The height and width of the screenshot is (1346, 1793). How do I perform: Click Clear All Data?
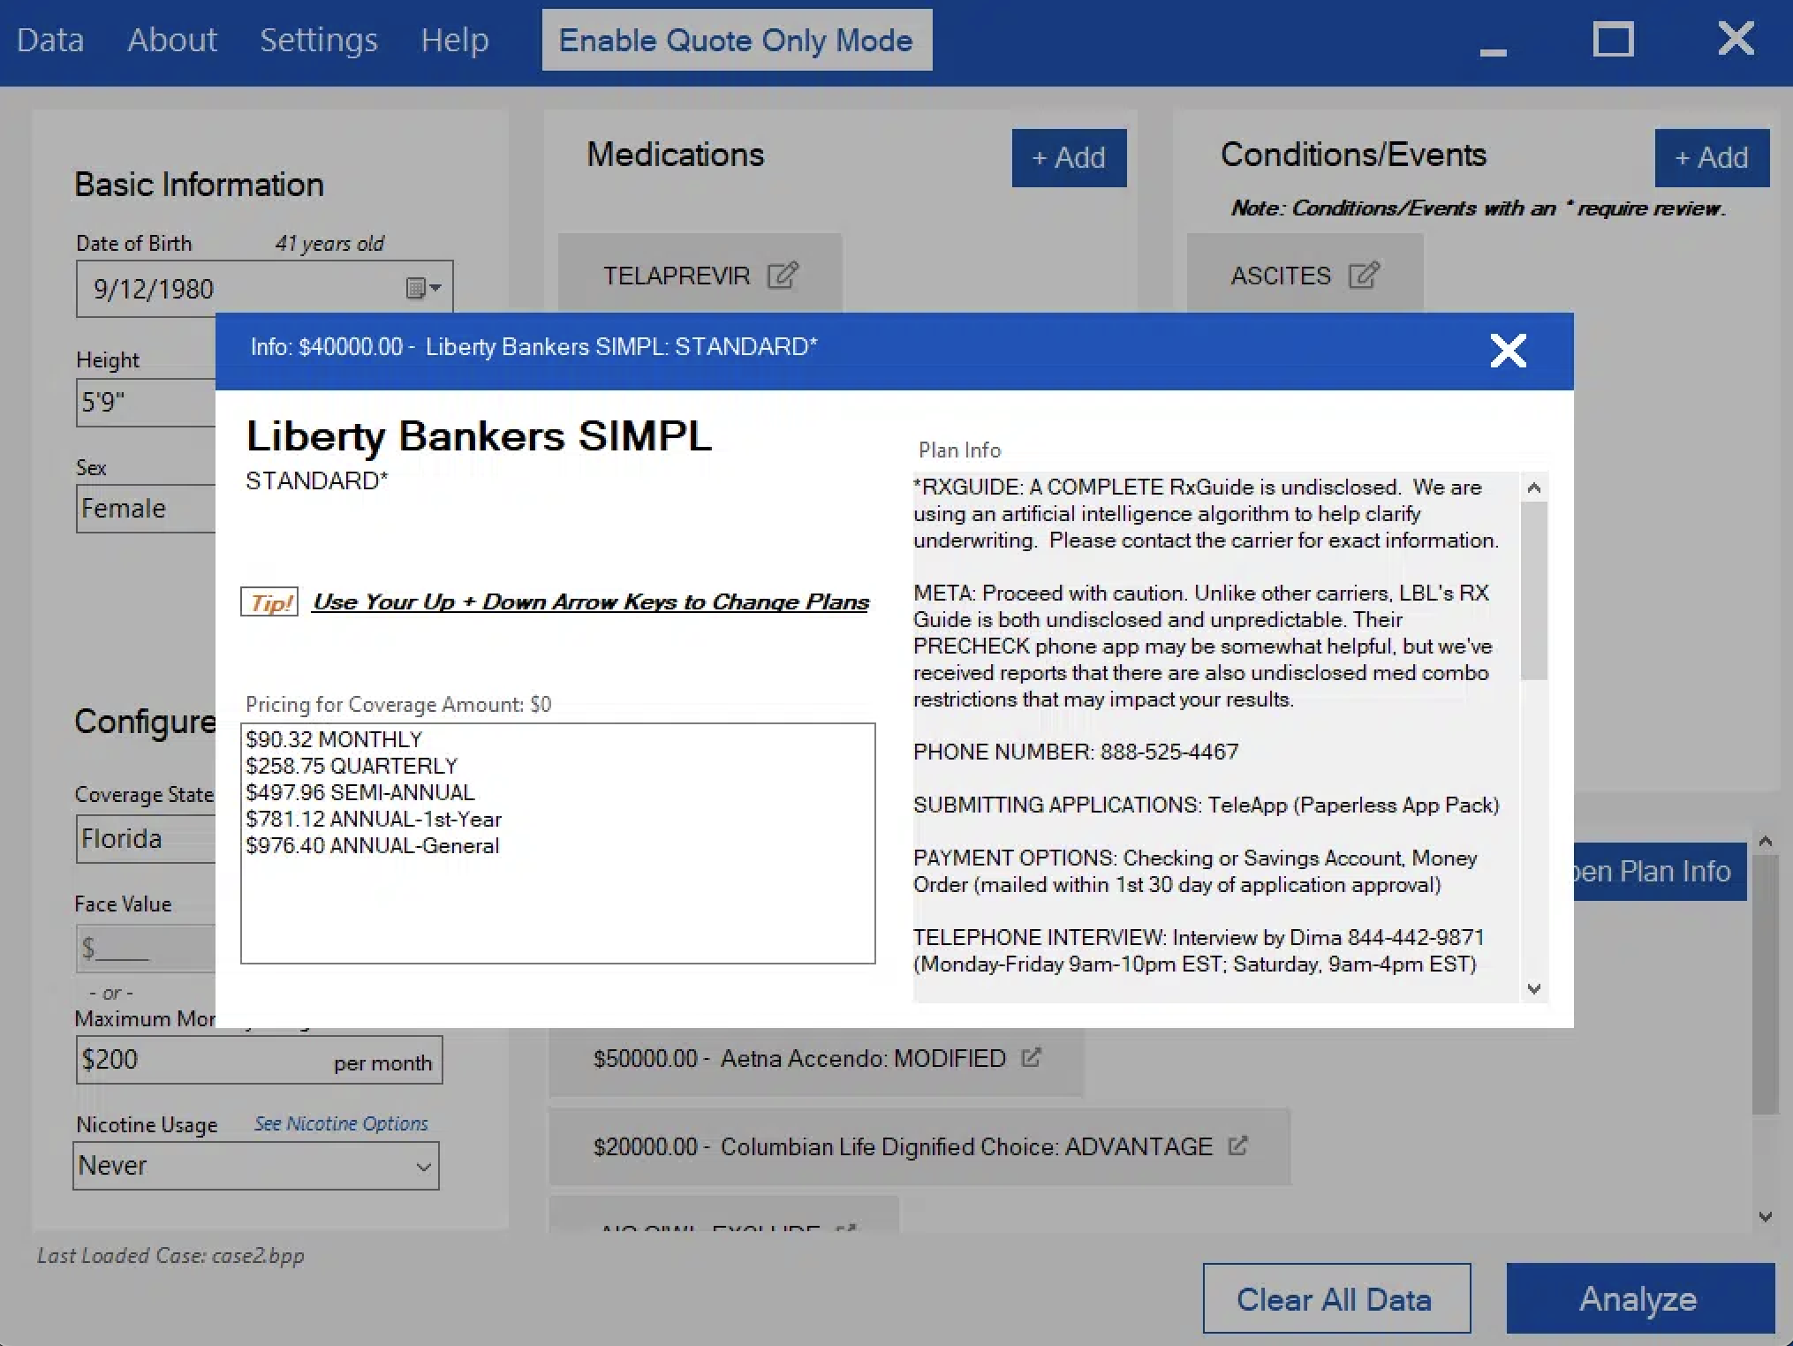pos(1335,1298)
